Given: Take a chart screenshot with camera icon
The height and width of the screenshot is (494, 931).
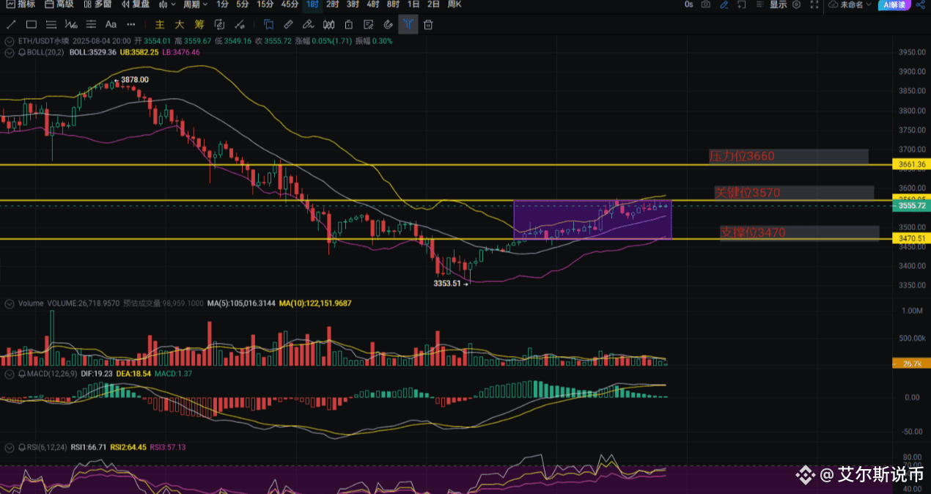Looking at the screenshot, I should tap(705, 4).
